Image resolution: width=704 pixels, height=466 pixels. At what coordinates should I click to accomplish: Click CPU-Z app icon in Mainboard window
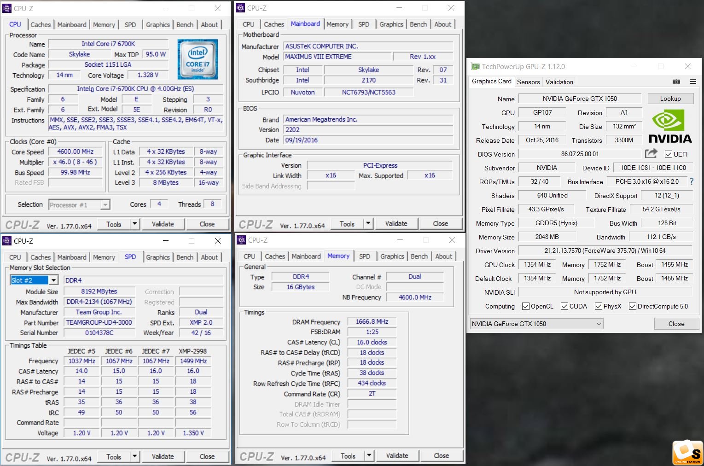click(241, 8)
